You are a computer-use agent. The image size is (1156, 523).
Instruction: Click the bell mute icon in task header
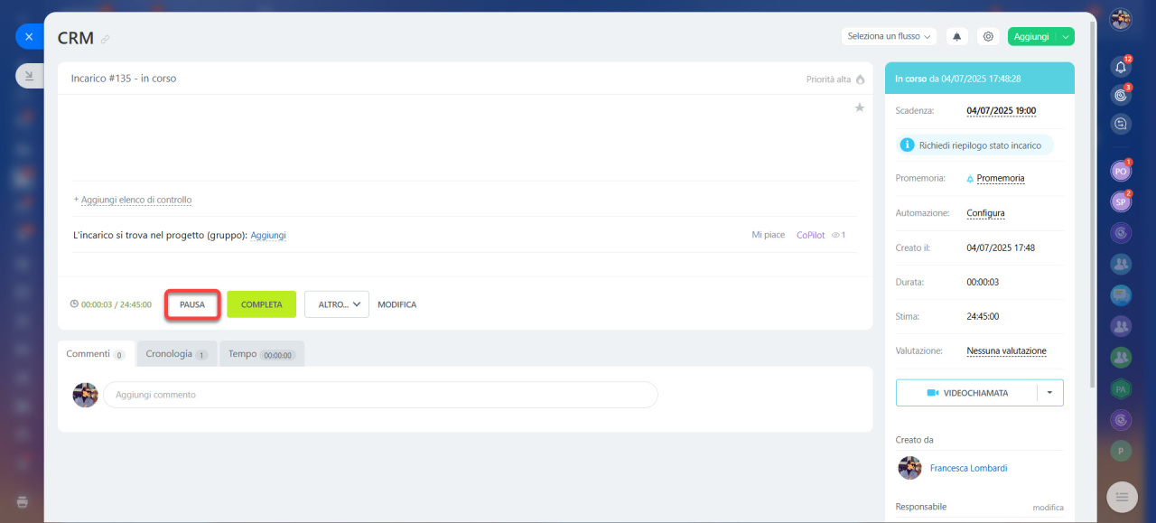(957, 36)
